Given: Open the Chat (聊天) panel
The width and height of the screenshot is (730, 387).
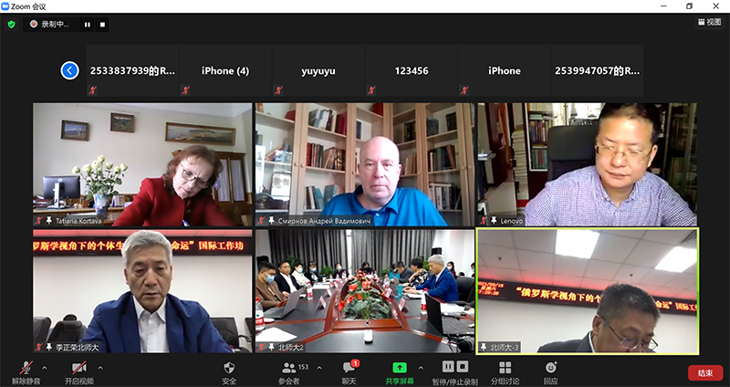Looking at the screenshot, I should click(349, 367).
